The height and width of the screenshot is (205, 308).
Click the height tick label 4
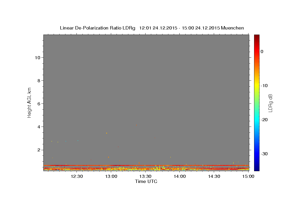click(39, 127)
